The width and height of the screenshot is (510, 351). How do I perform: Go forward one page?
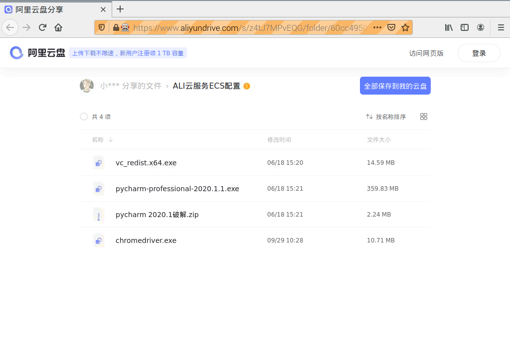(26, 27)
